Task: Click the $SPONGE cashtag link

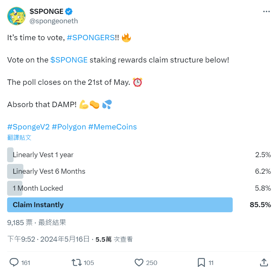Action: click(x=69, y=60)
